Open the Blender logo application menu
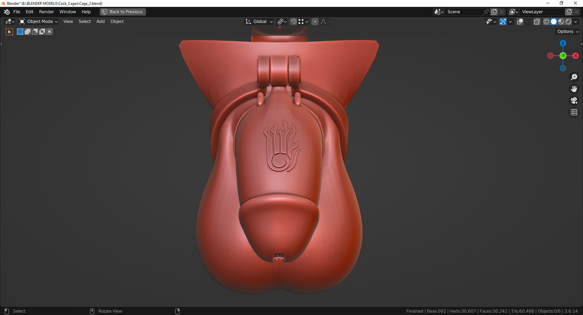 pos(6,12)
